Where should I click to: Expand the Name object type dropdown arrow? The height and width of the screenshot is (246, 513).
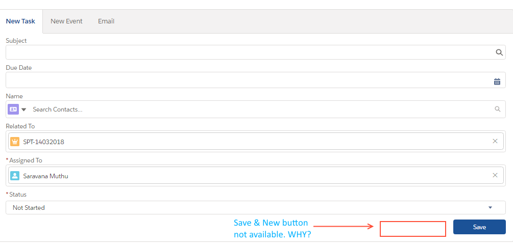[23, 110]
